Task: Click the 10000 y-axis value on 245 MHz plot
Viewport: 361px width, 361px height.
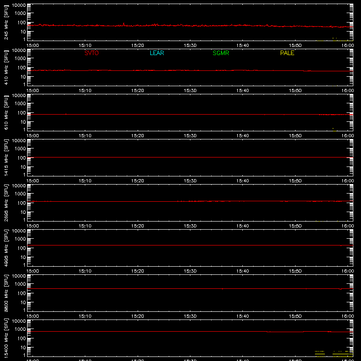Action: [19, 5]
